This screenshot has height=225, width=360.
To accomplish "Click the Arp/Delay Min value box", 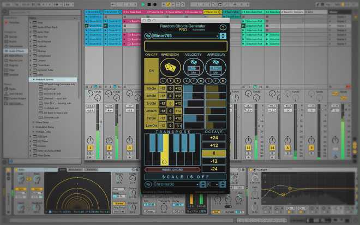I will point(215,73).
